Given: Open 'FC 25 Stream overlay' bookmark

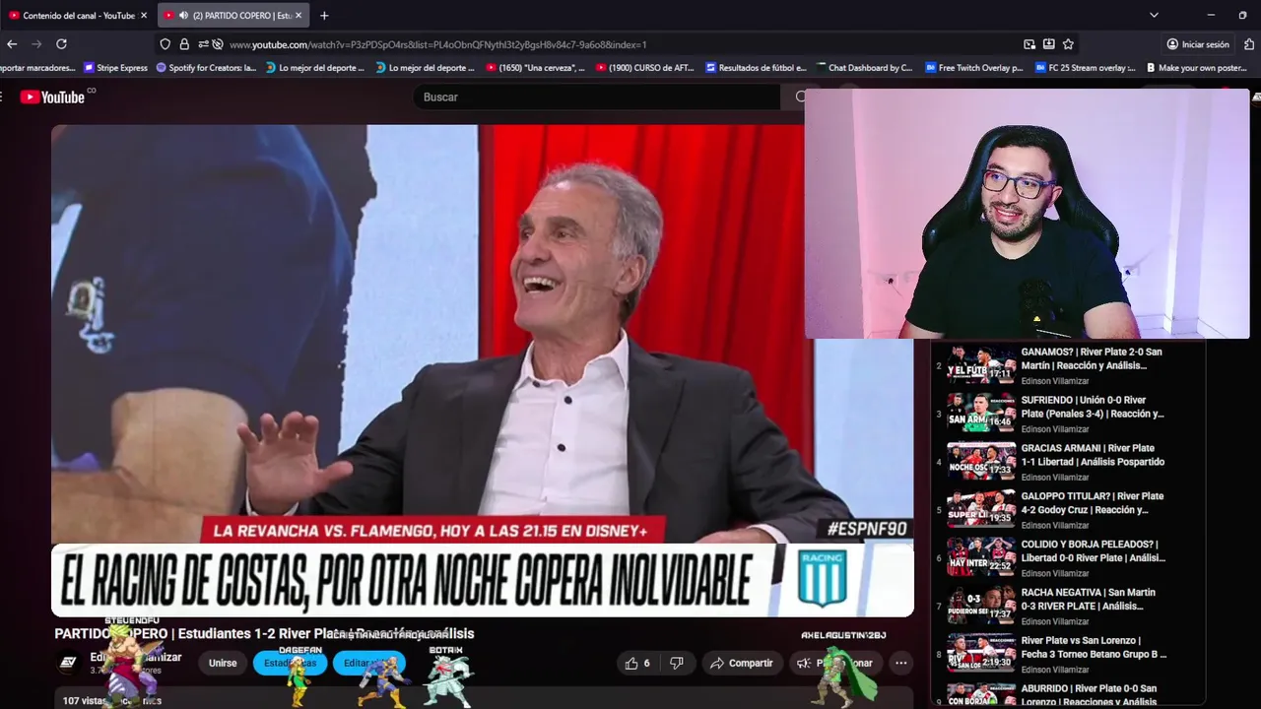Looking at the screenshot, I should 1084,68.
